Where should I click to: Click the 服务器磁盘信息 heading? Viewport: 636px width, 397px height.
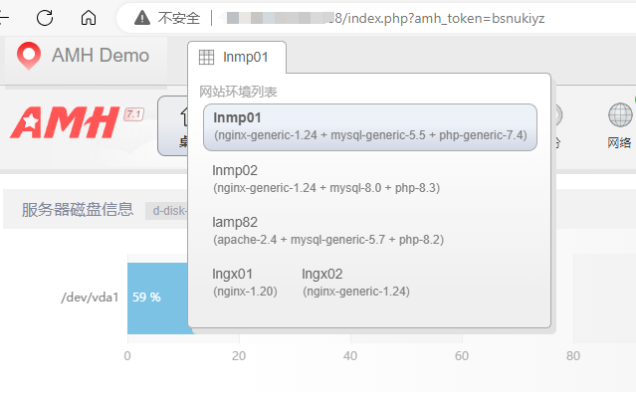pyautogui.click(x=78, y=210)
